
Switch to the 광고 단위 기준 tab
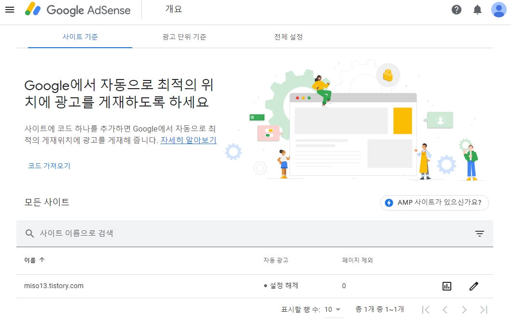coord(184,37)
